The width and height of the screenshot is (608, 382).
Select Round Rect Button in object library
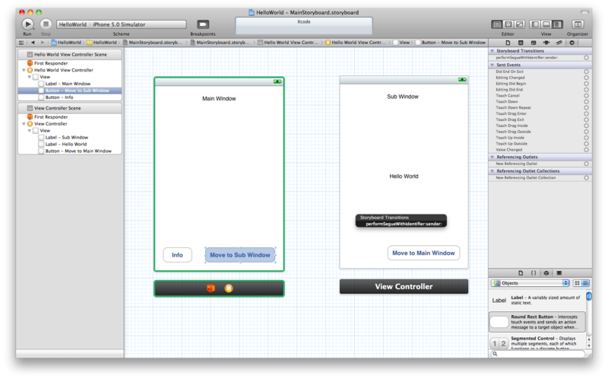tap(537, 322)
